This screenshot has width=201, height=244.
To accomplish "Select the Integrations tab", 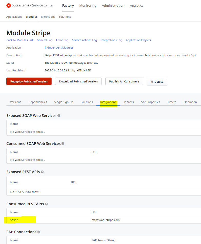I will 108,102.
